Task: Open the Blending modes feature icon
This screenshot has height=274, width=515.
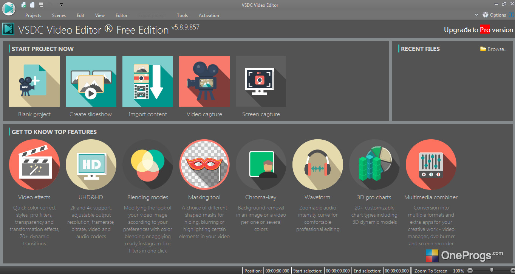Action: (x=148, y=165)
